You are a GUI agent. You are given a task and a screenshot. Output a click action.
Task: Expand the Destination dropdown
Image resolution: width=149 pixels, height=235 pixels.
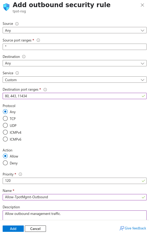74,63
